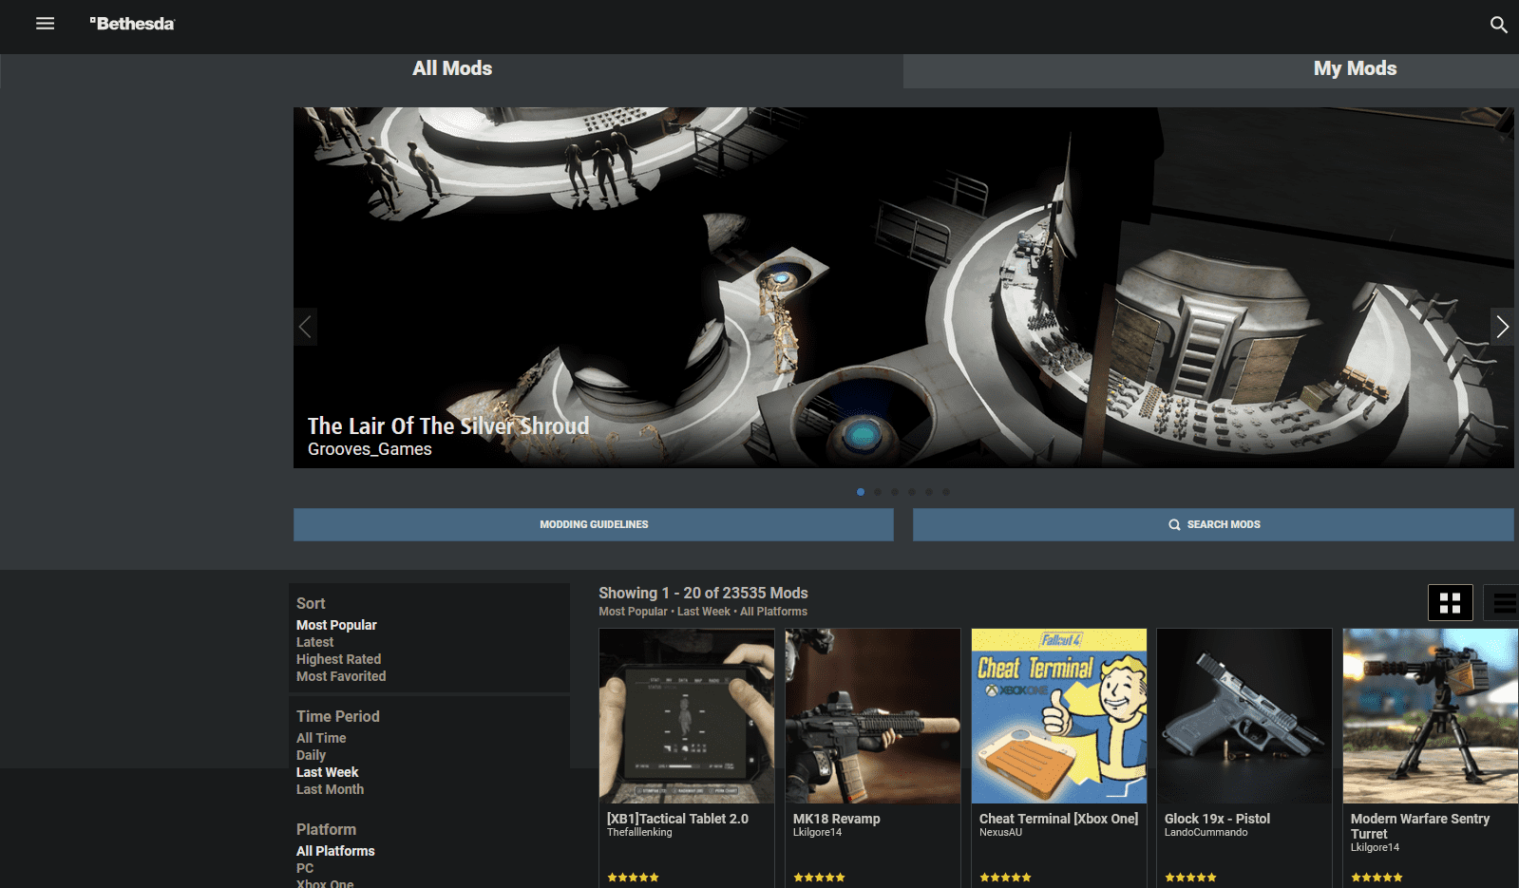Filter time period to Last Month
The width and height of the screenshot is (1519, 888).
tap(330, 789)
